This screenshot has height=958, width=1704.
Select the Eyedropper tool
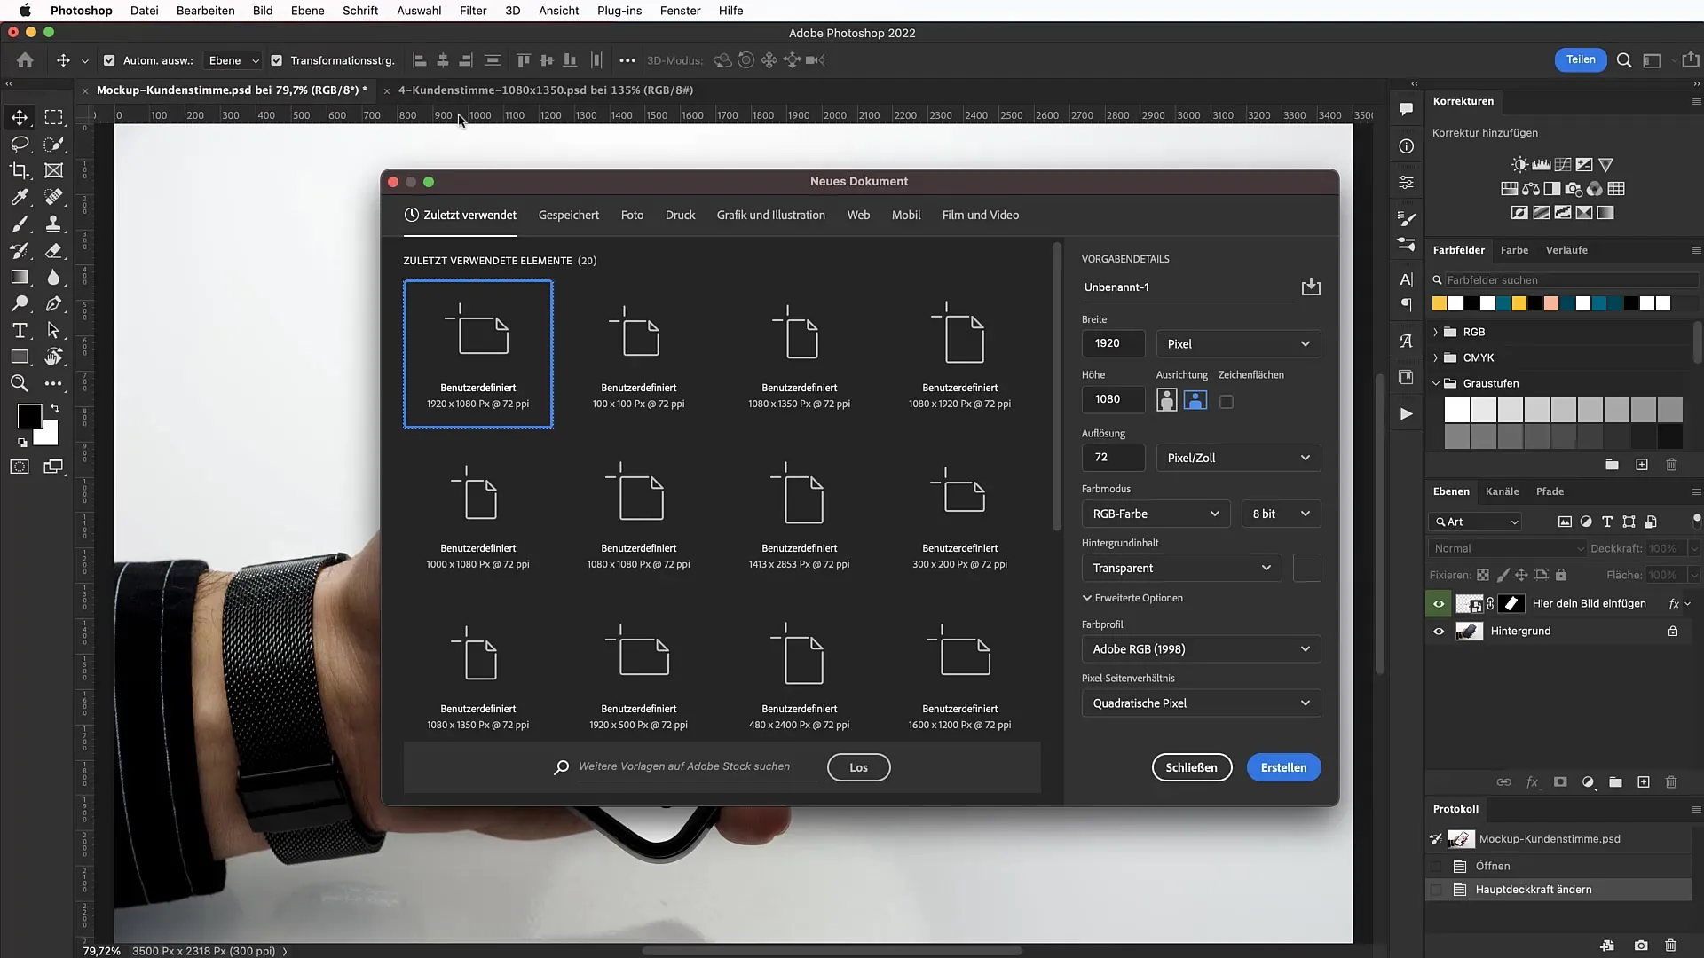[20, 197]
